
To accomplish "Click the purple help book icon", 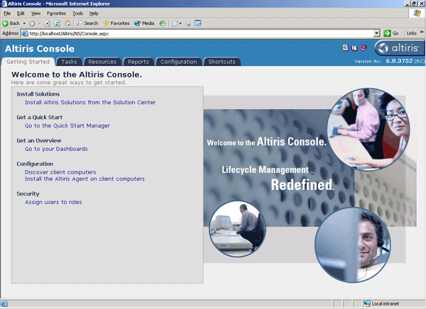I will click(x=364, y=48).
